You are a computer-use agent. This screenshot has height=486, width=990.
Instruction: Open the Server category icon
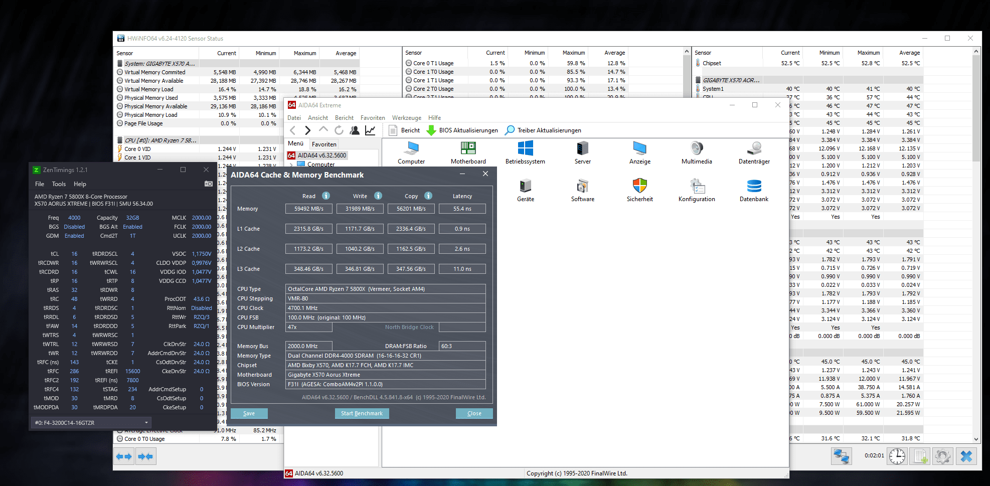pyautogui.click(x=582, y=152)
